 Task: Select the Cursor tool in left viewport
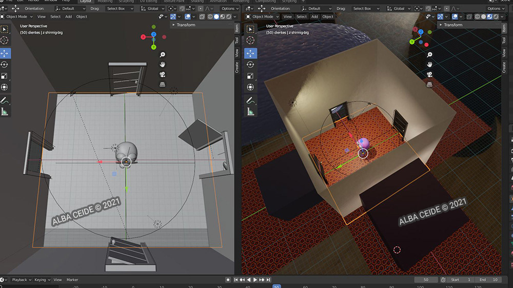pyautogui.click(x=5, y=40)
